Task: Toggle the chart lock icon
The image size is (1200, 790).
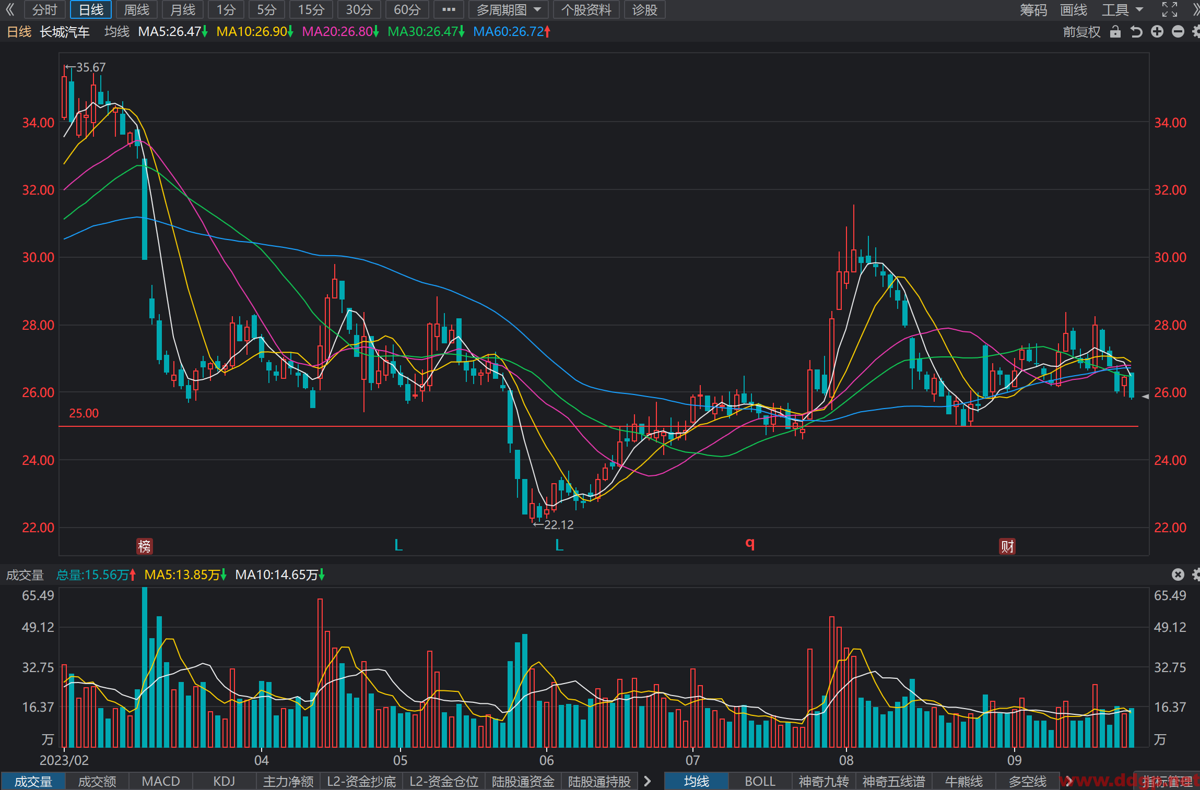Action: point(1115,32)
